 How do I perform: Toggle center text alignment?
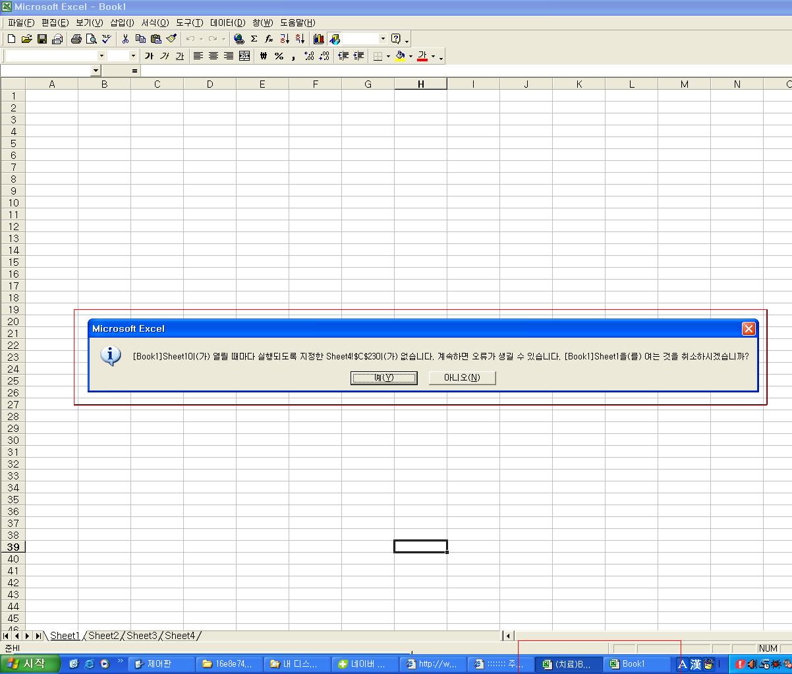(x=213, y=56)
